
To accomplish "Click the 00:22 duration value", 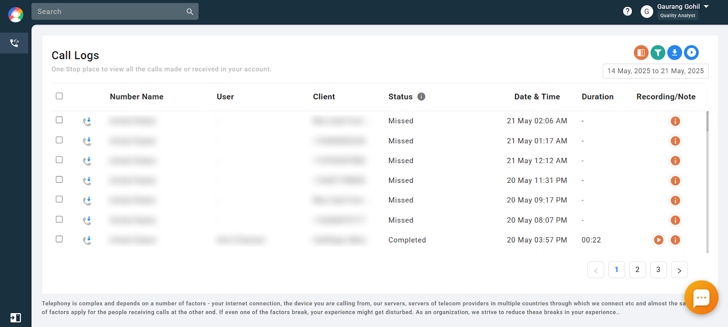I will (591, 240).
